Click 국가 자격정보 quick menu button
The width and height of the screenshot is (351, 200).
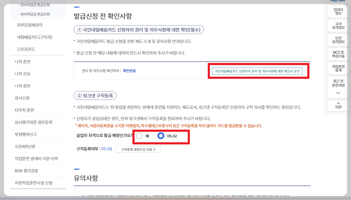338,26
